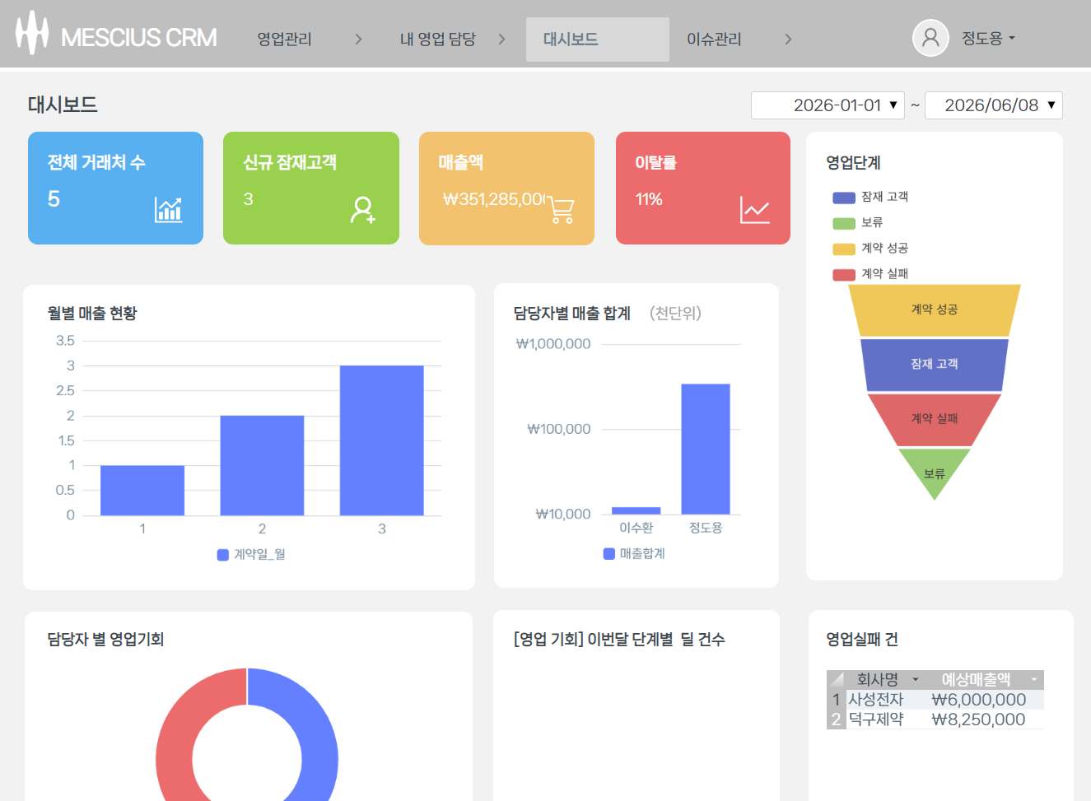Click the MESCIUS CRM logo icon
The width and height of the screenshot is (1091, 801).
coord(32,33)
